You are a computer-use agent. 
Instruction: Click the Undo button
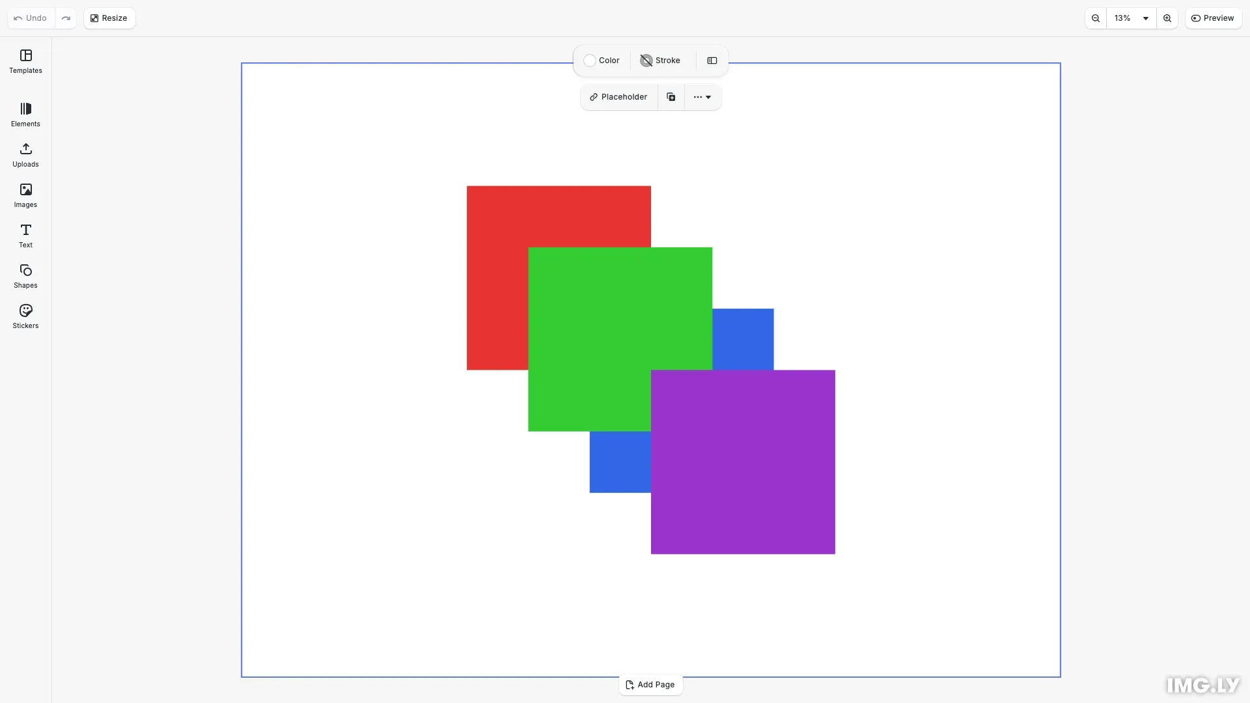tap(29, 18)
